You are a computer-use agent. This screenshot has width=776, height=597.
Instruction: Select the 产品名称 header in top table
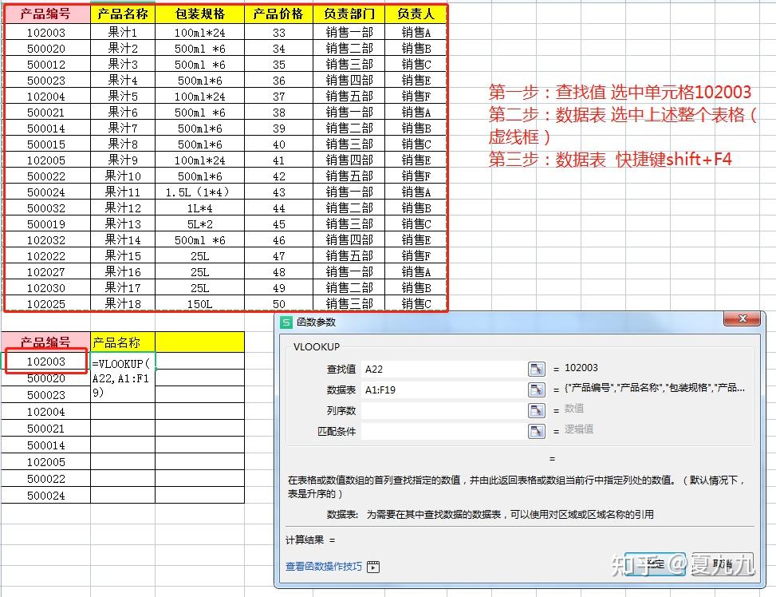coord(123,14)
